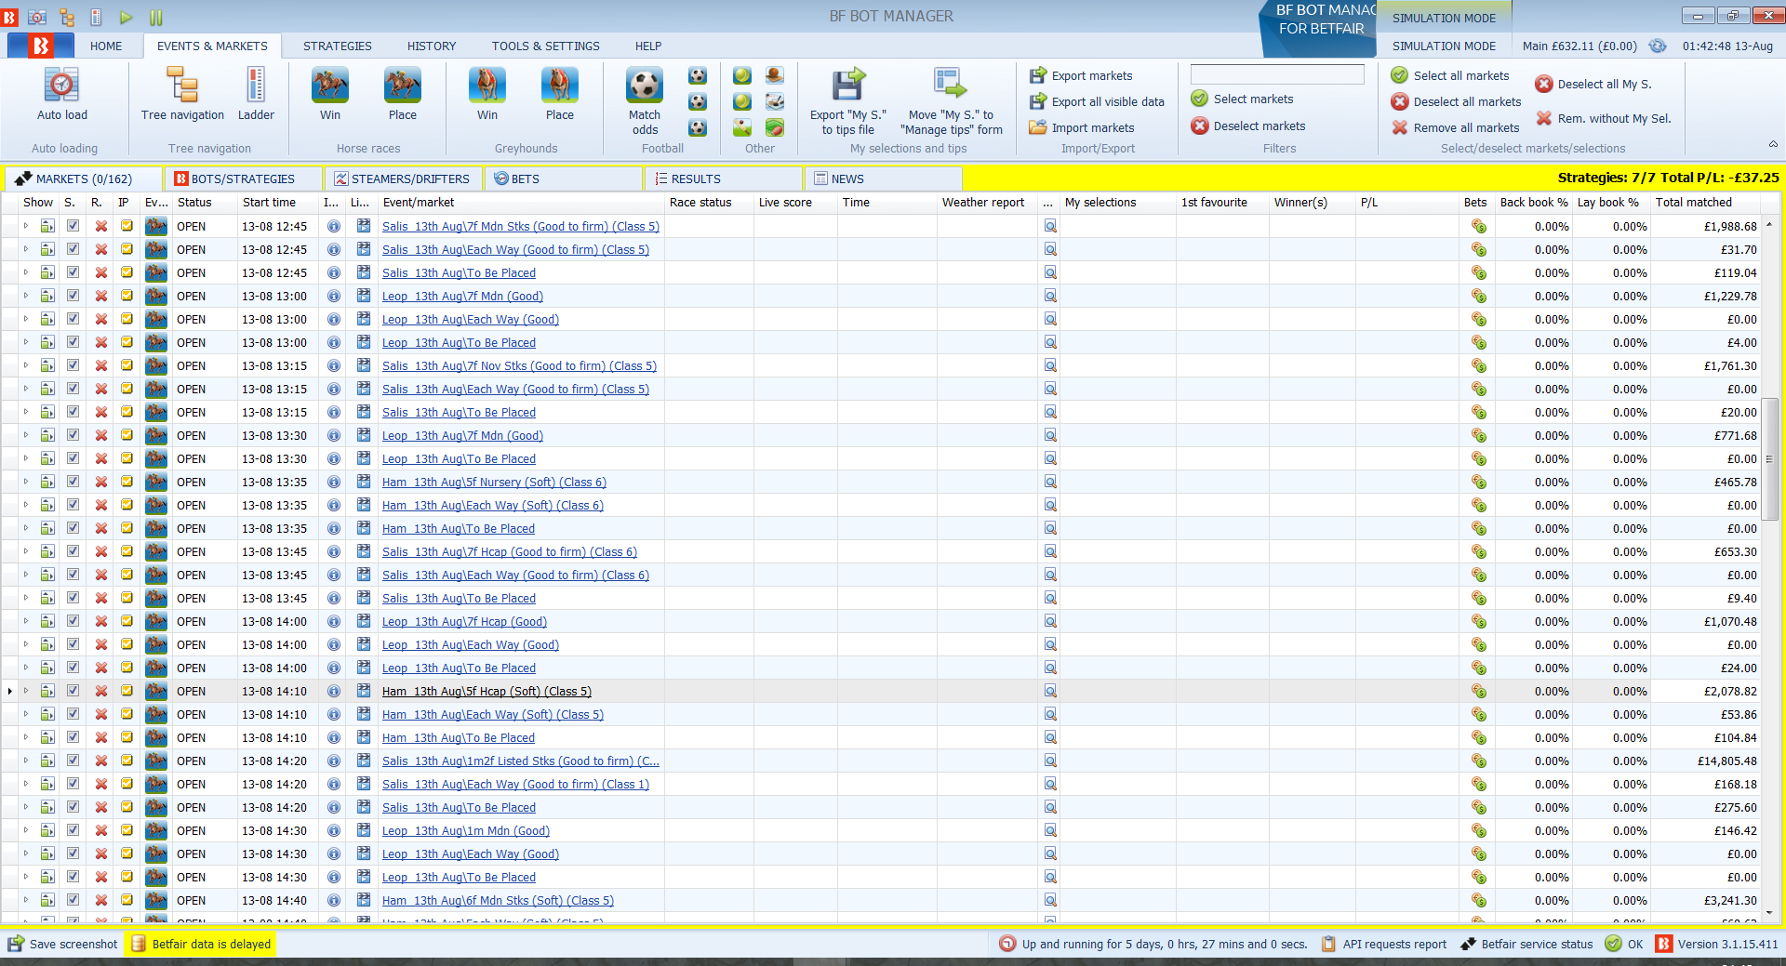
Task: Click Save screenshot in status bar
Action: [x=63, y=944]
